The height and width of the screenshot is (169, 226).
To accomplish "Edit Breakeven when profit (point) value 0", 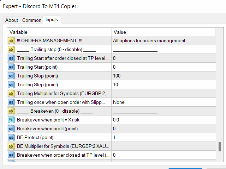I will coord(163,129).
